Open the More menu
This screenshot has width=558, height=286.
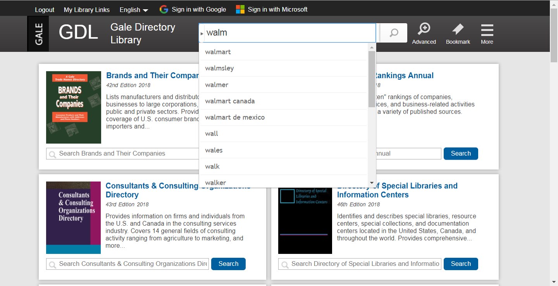[487, 34]
